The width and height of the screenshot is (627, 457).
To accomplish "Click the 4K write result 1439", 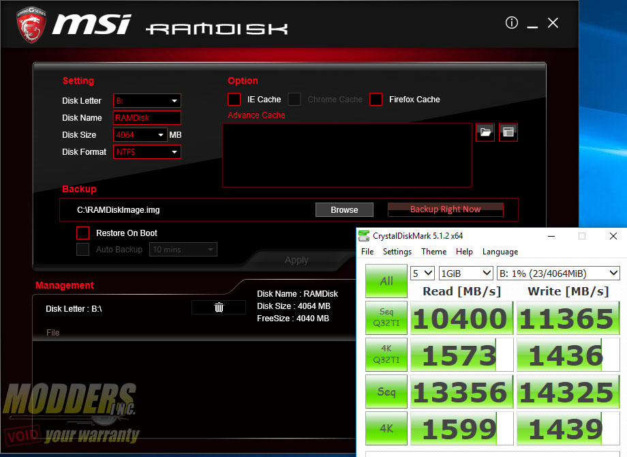I will pyautogui.click(x=568, y=428).
